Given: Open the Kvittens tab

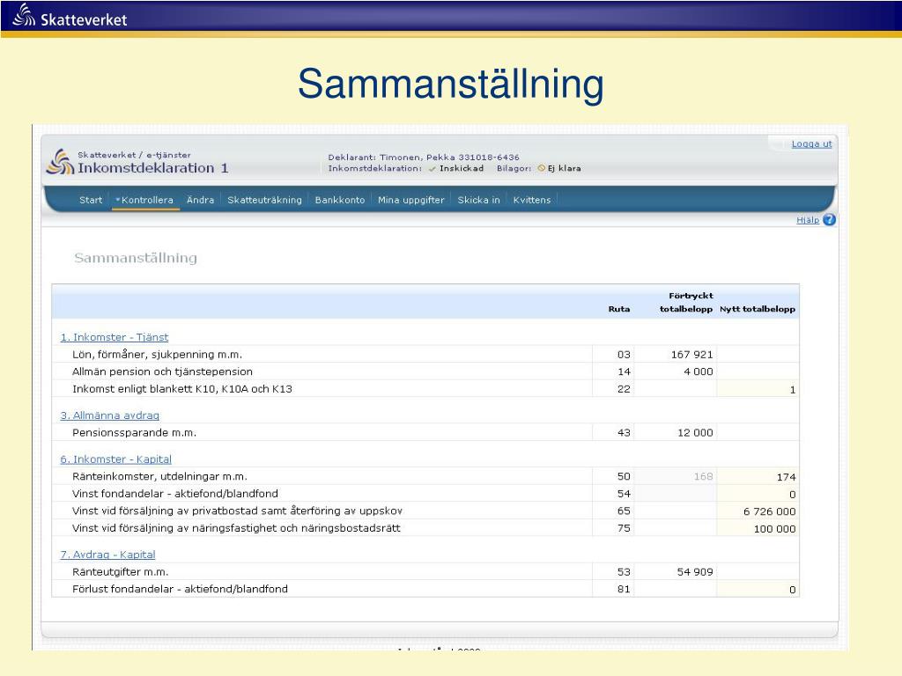Looking at the screenshot, I should tap(531, 200).
